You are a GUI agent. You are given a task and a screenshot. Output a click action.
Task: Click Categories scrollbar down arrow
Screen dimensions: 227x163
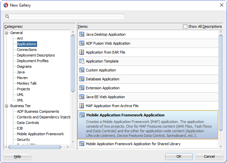point(73,142)
